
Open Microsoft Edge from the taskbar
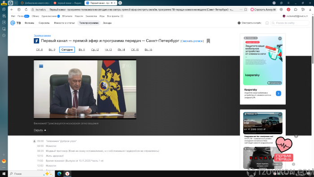pyautogui.click(x=59, y=173)
